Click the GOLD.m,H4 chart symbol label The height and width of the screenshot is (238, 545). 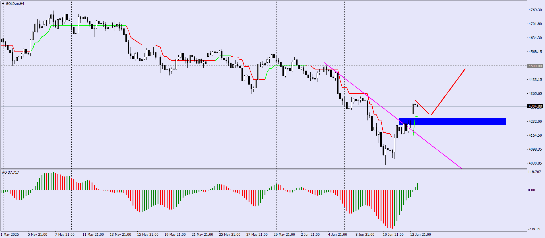coord(15,4)
